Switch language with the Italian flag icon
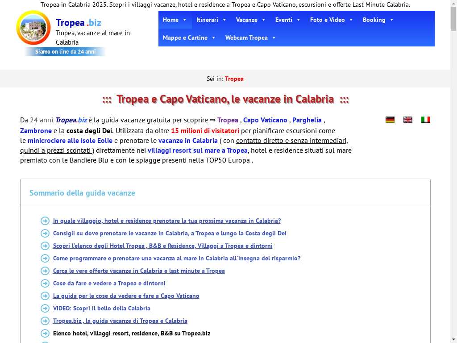The height and width of the screenshot is (343, 457). [x=425, y=120]
